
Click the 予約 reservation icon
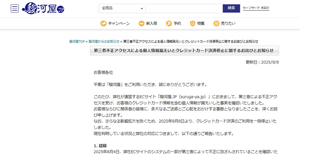169,23
